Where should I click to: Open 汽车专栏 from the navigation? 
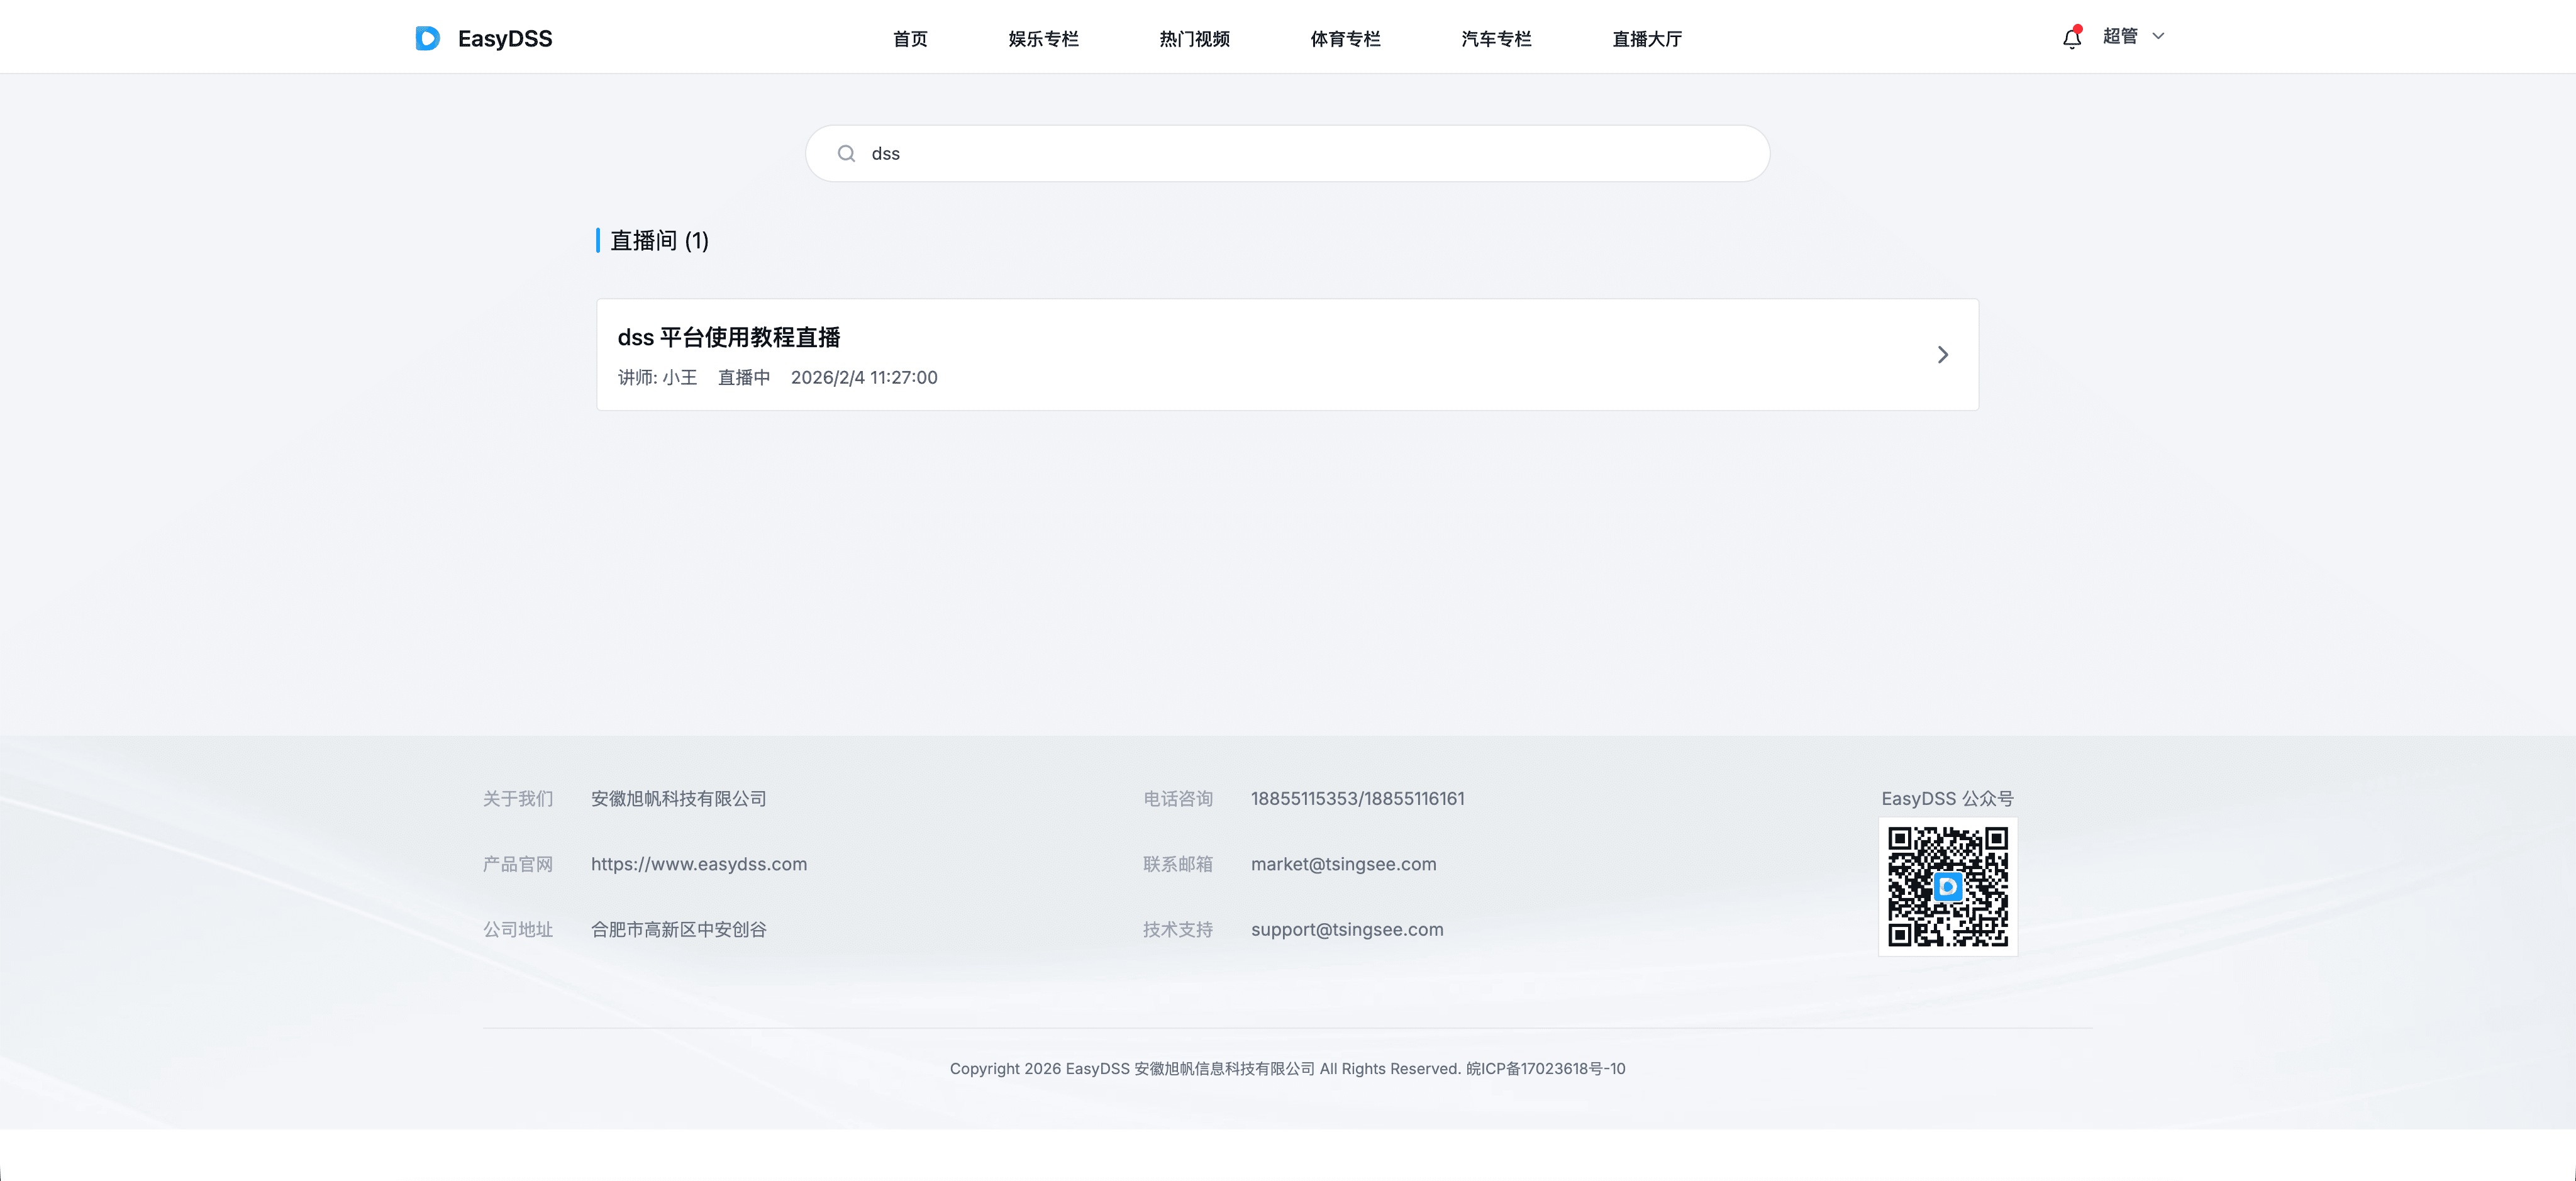pos(1496,39)
